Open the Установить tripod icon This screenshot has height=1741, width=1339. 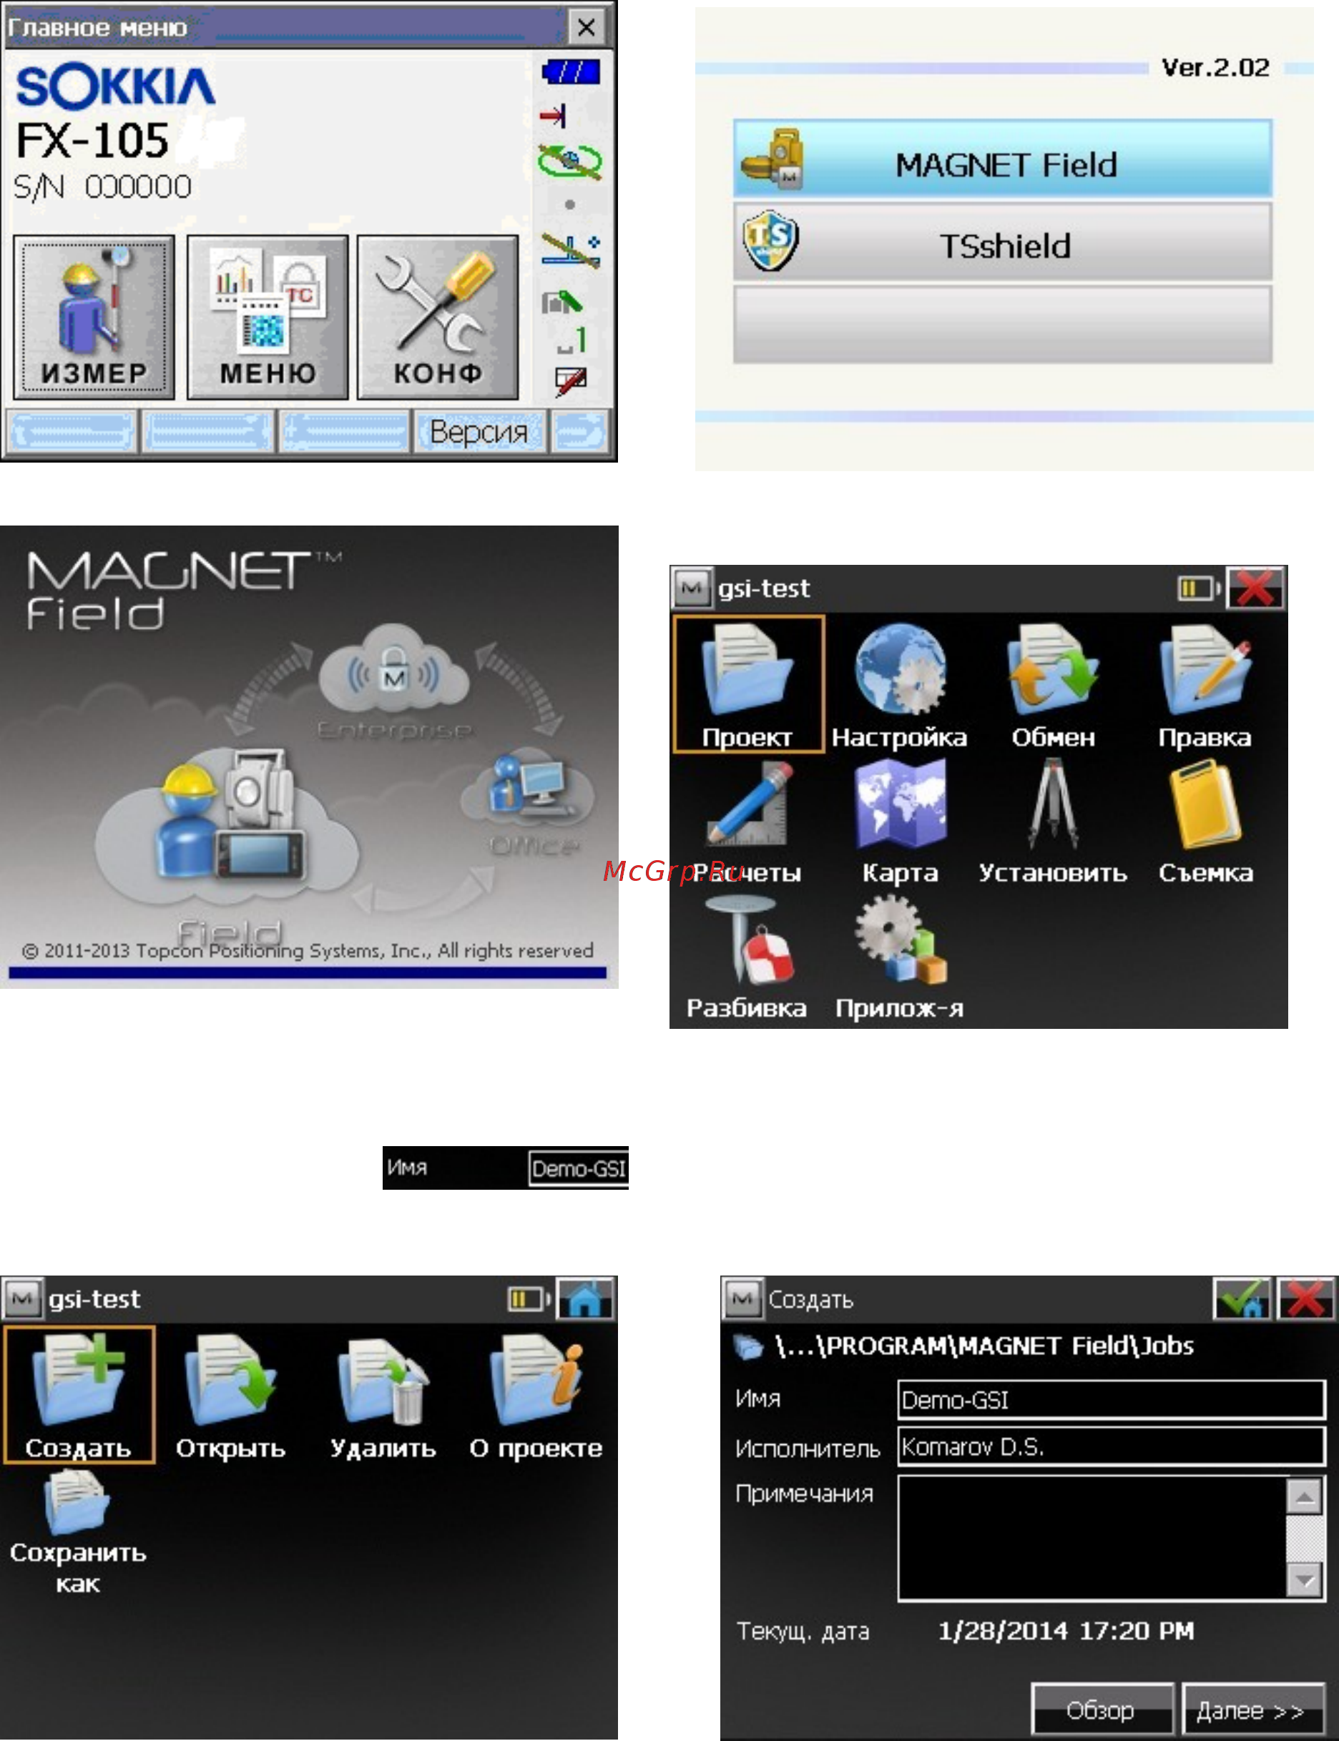pos(1053,821)
